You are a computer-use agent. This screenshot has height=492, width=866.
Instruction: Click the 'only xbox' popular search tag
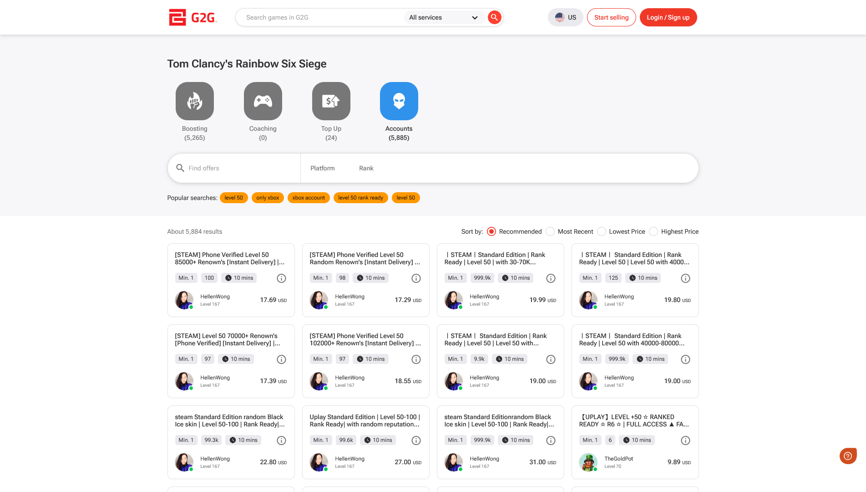268,198
